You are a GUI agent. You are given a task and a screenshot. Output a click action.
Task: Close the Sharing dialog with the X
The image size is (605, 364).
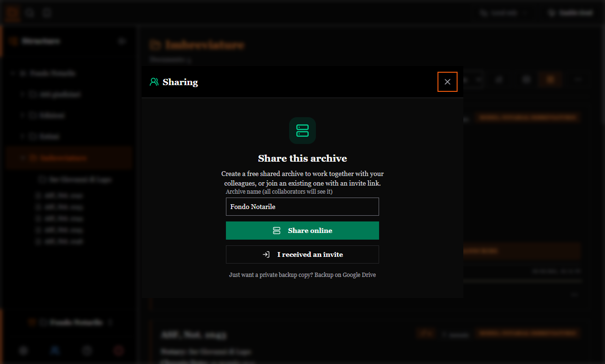(x=448, y=82)
